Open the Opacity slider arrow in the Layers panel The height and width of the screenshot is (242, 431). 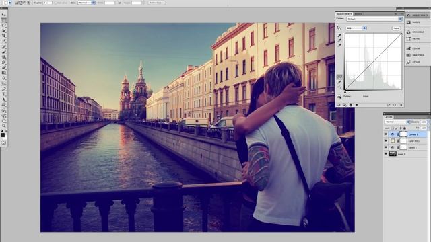click(x=428, y=122)
